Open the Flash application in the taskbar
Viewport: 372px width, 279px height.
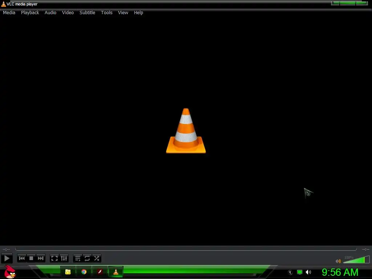pyautogui.click(x=100, y=272)
